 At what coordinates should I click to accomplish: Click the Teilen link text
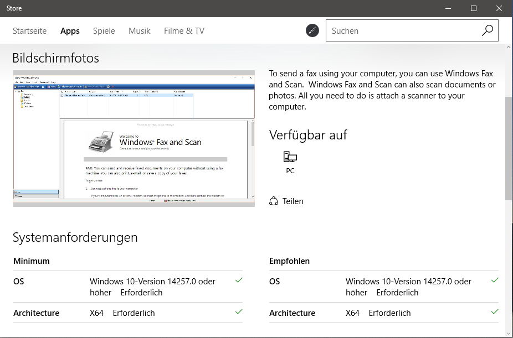tap(293, 201)
